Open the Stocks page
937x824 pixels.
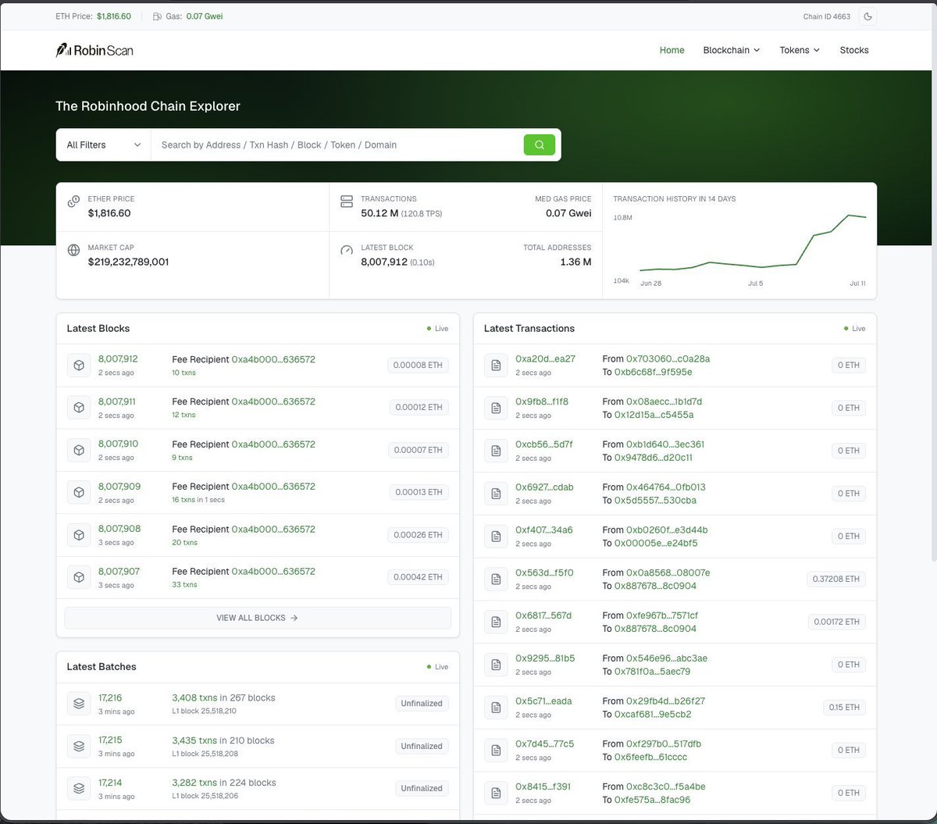(854, 50)
